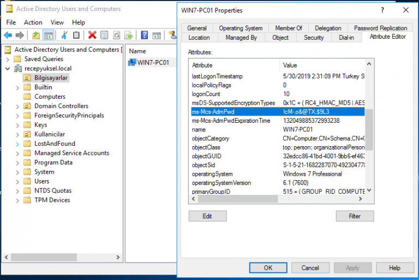Screen dimensions: 419x280
Task: Expand the Domain Controllers OU
Action: point(17,106)
